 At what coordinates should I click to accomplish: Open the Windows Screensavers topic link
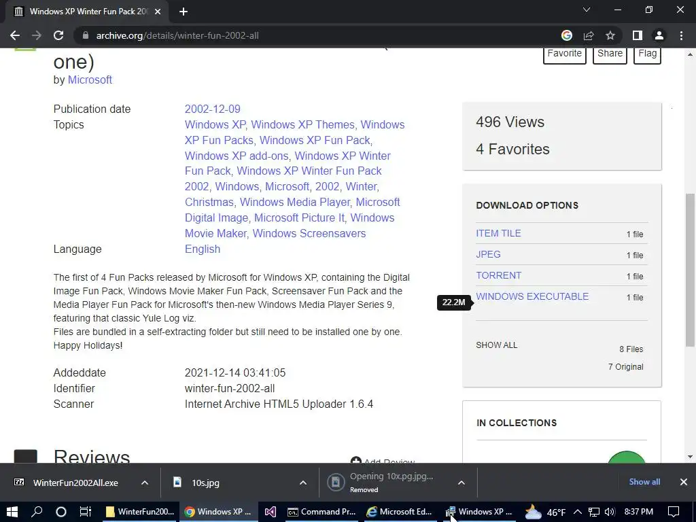(309, 234)
